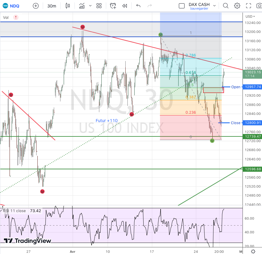Open the candlestick chart style selector
262x254 pixels.
pos(68,6)
